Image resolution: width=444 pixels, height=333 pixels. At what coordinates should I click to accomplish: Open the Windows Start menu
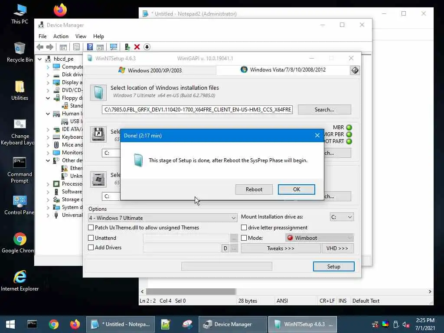point(10,324)
